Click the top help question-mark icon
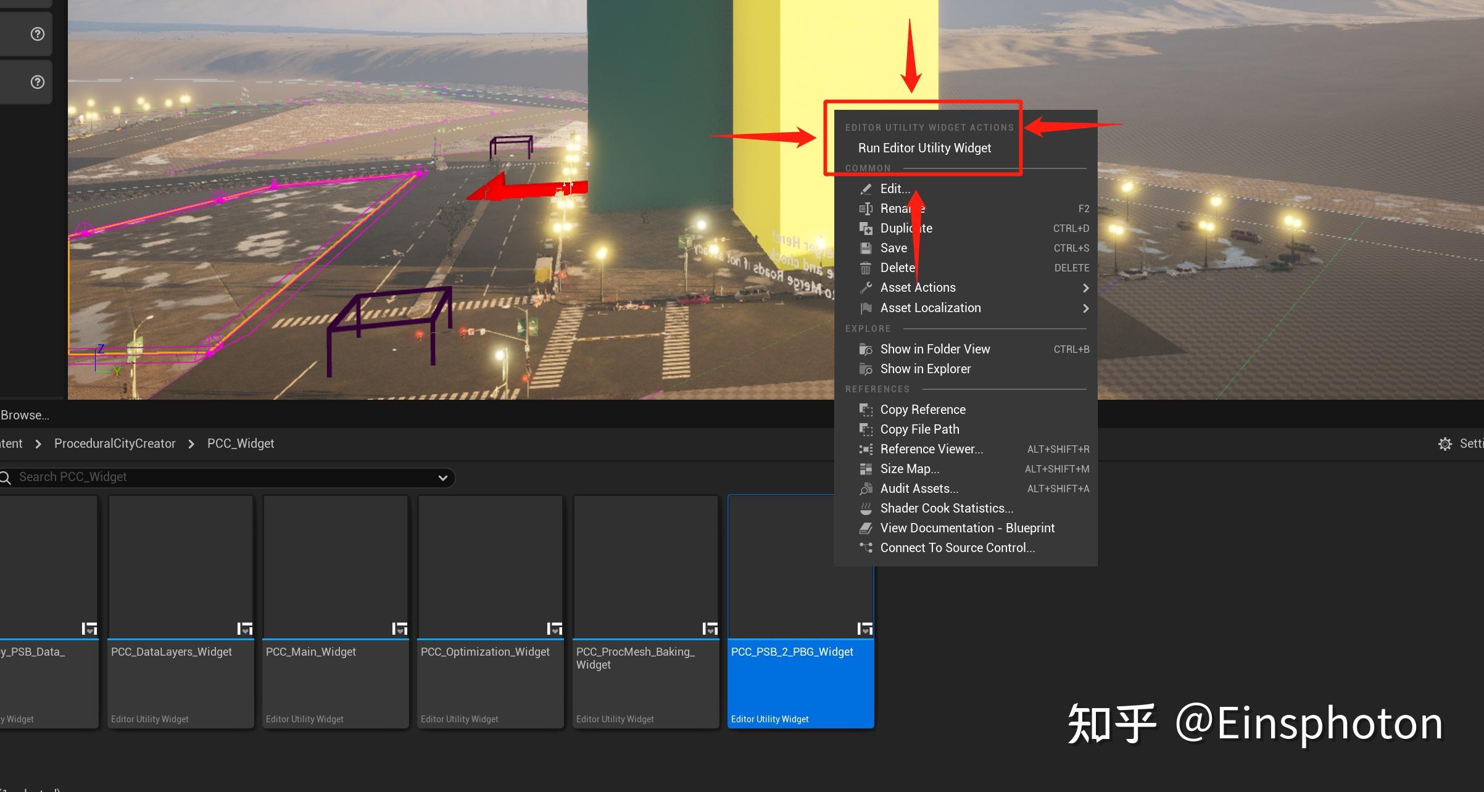1484x792 pixels. tap(38, 34)
